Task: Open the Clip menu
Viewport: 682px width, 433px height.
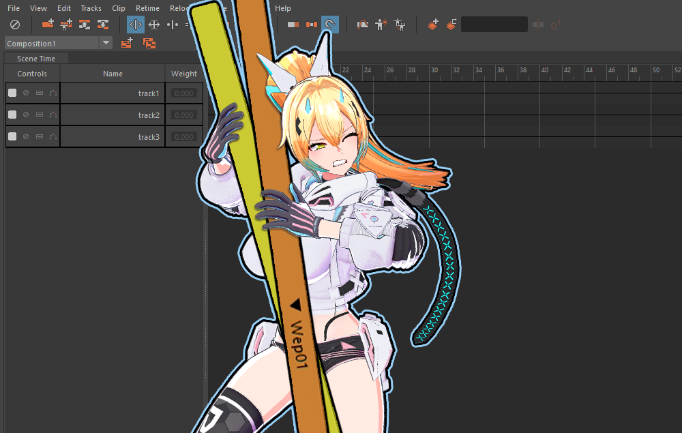Action: tap(119, 8)
